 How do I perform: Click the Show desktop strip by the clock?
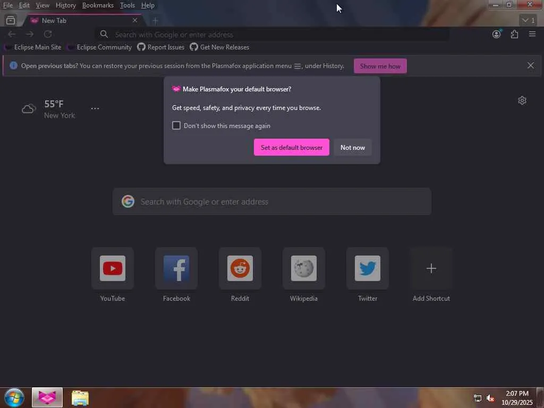click(x=540, y=397)
